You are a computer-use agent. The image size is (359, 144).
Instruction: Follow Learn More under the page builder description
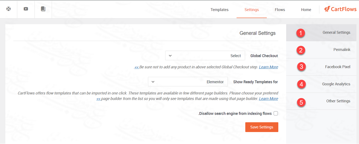pyautogui.click(x=268, y=99)
